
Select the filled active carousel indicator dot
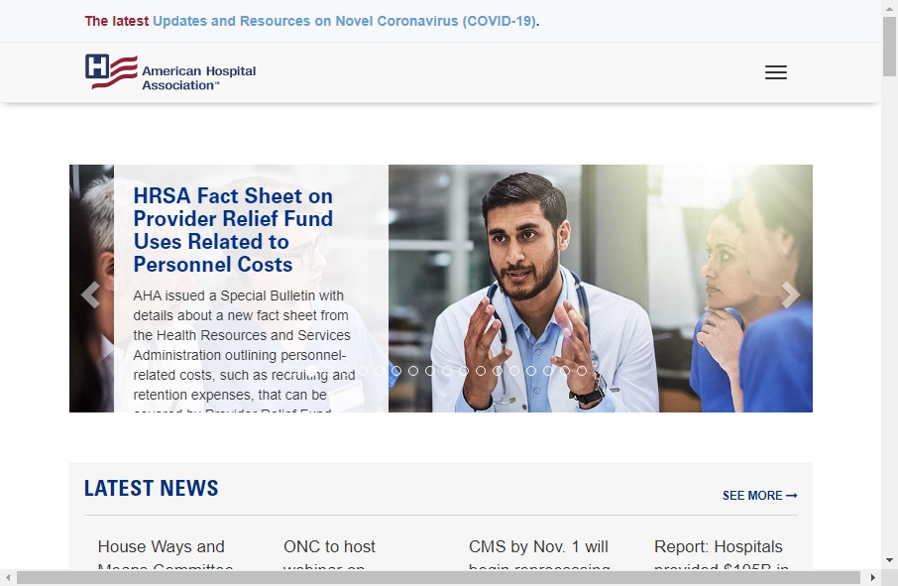click(x=311, y=371)
